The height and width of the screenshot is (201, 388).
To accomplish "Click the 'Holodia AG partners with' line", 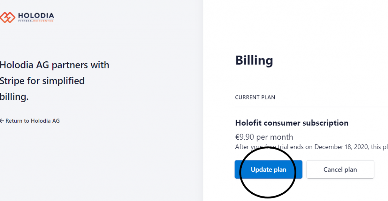I will [x=55, y=65].
